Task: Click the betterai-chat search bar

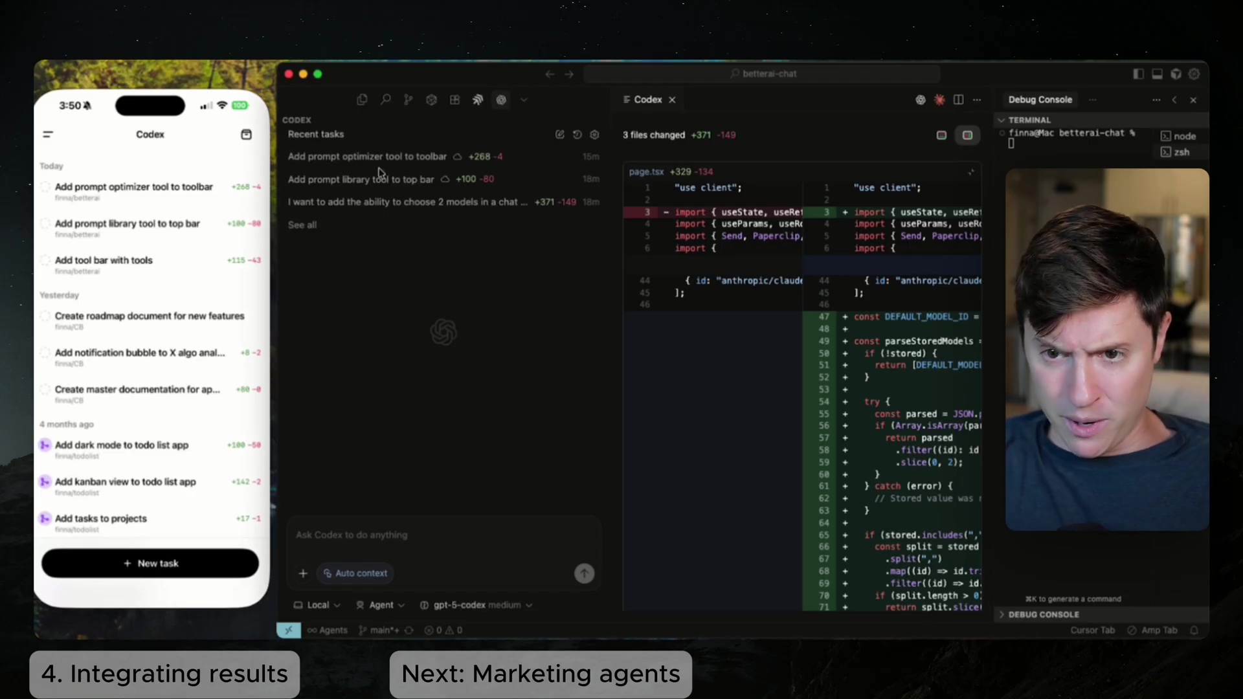Action: coord(762,74)
